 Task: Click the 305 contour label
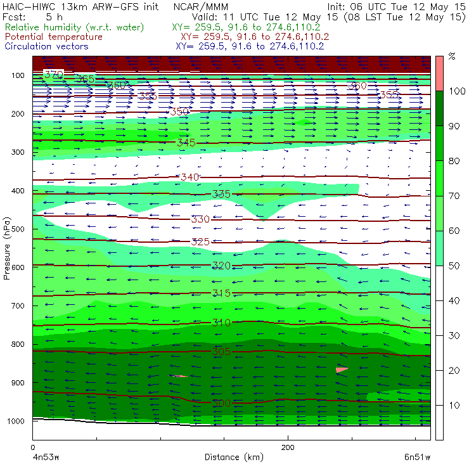(221, 352)
